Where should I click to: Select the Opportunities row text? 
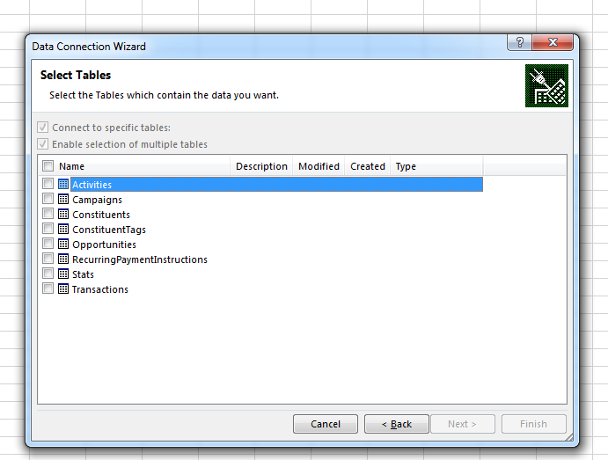click(x=104, y=245)
